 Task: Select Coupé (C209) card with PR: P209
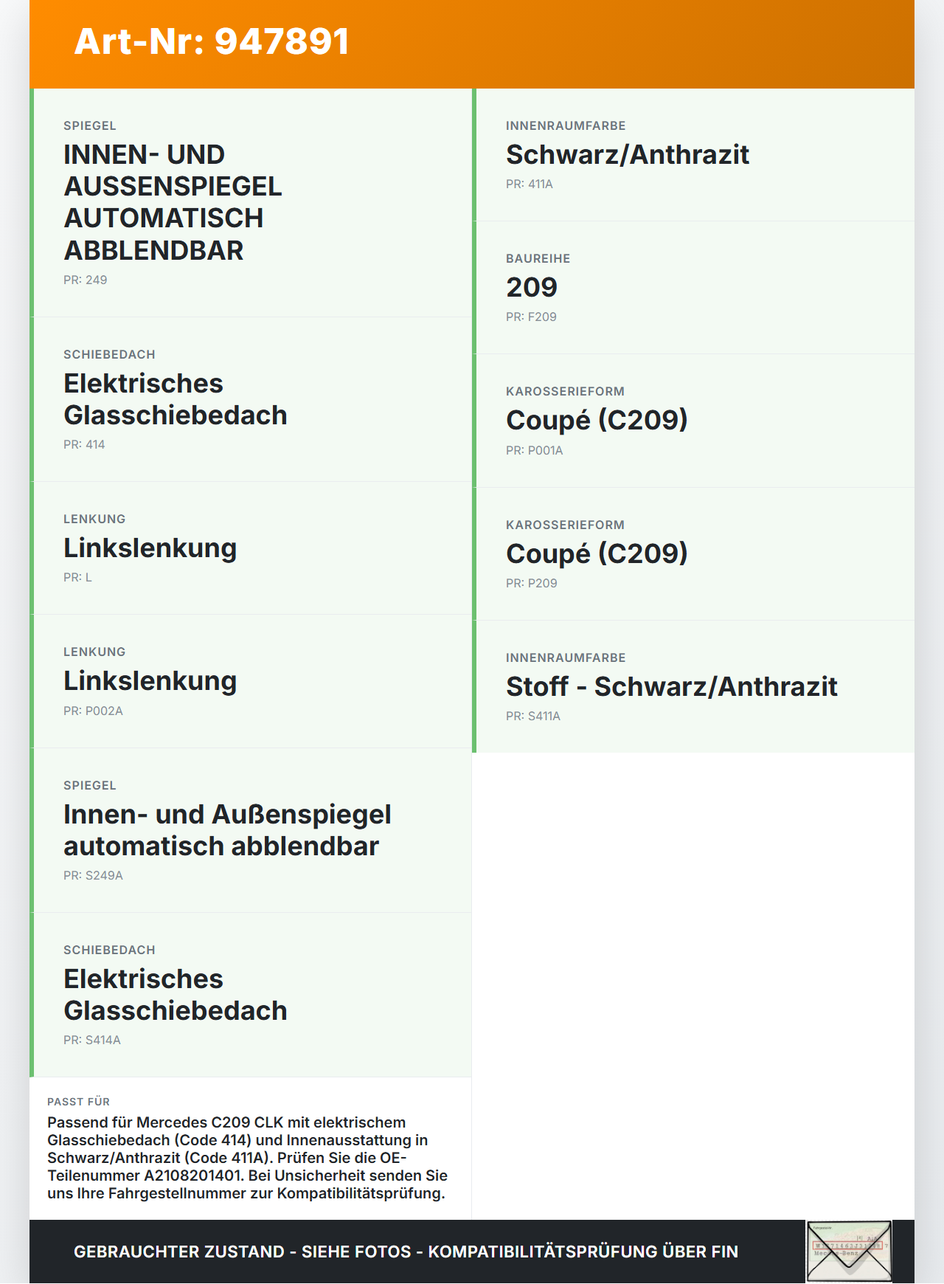point(693,554)
